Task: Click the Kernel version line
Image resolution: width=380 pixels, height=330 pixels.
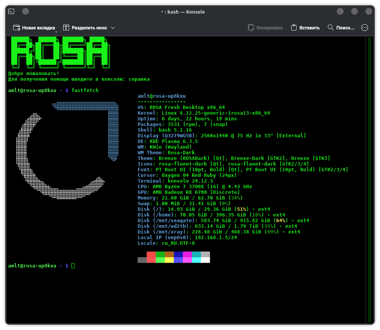Action: tap(204, 113)
